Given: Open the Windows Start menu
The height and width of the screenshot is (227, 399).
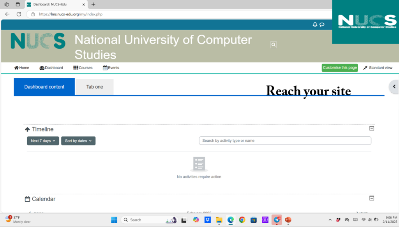Looking at the screenshot, I should tap(114, 220).
